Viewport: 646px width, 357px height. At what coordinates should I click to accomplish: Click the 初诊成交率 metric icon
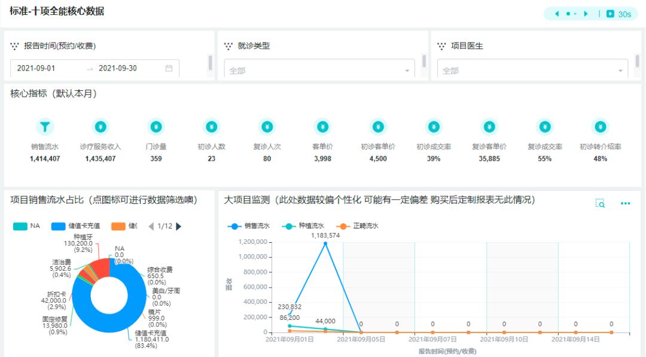[434, 127]
